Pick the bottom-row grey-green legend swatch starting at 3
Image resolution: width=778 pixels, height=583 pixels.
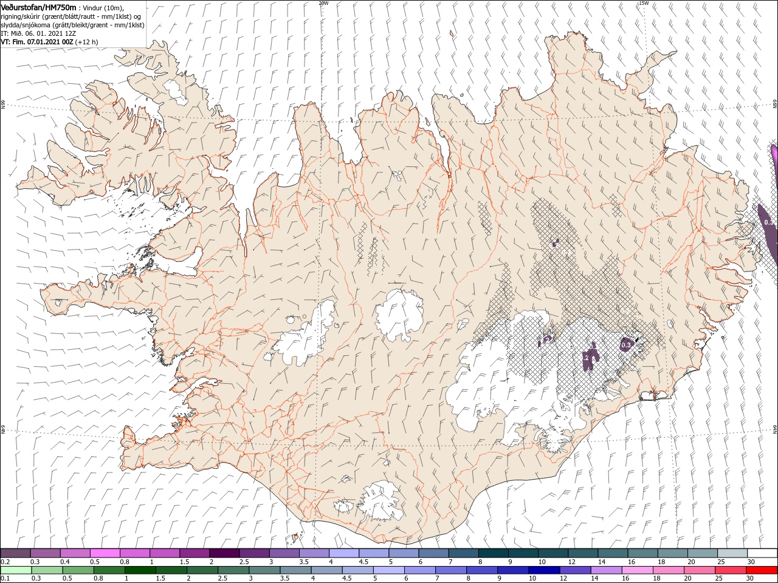pos(264,570)
